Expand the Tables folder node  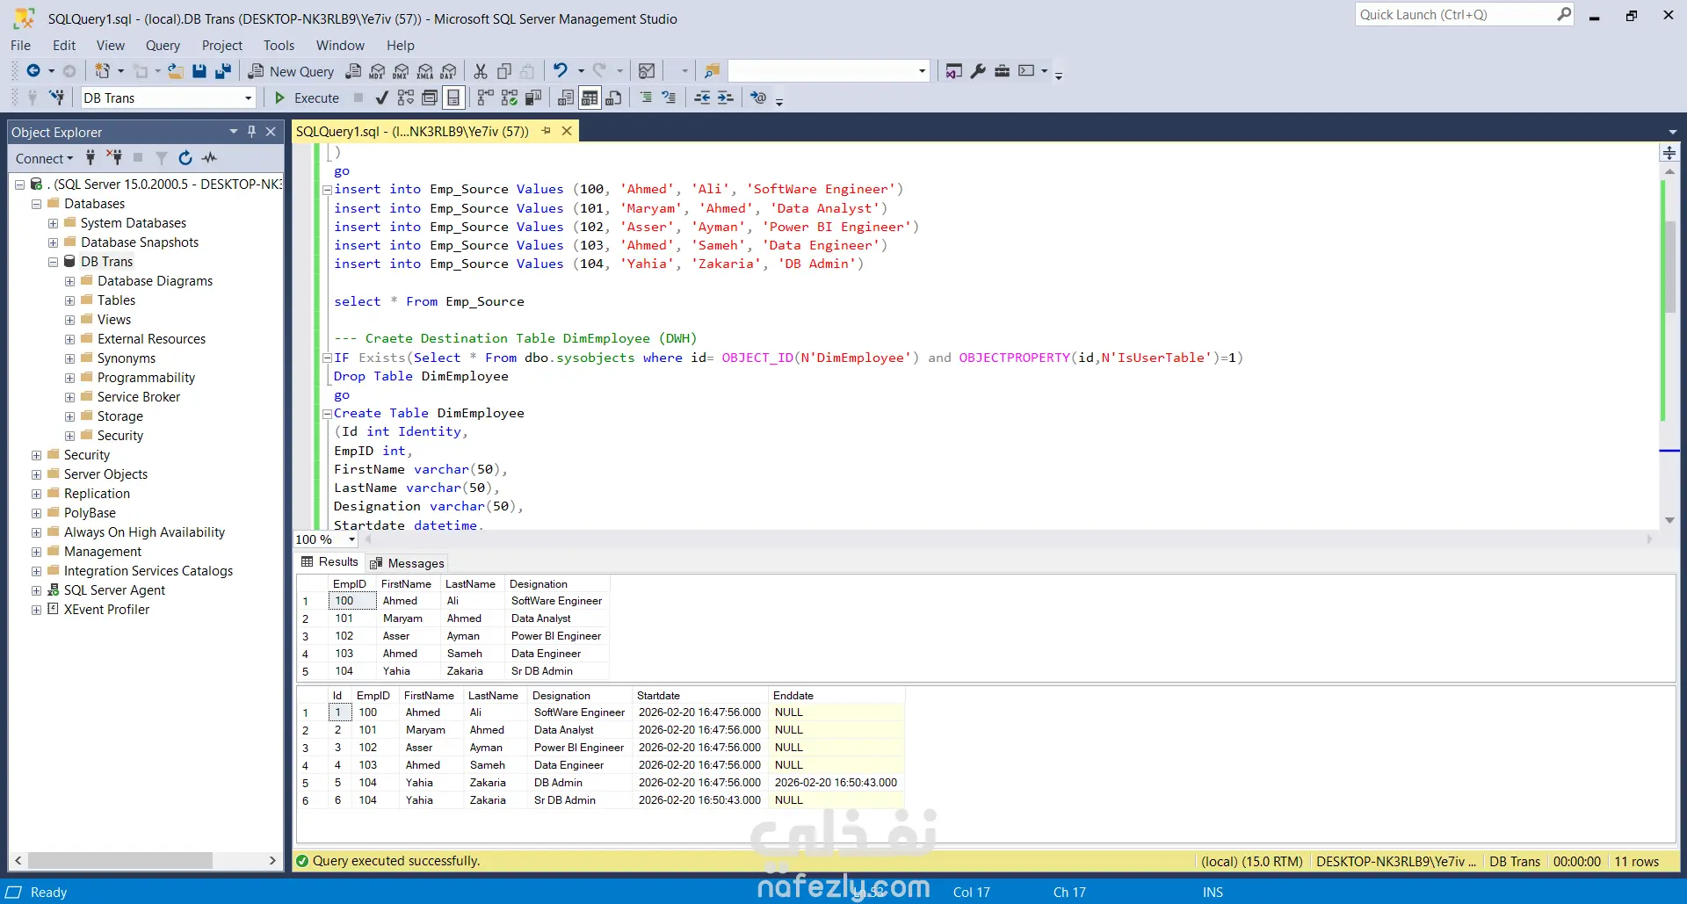click(69, 300)
